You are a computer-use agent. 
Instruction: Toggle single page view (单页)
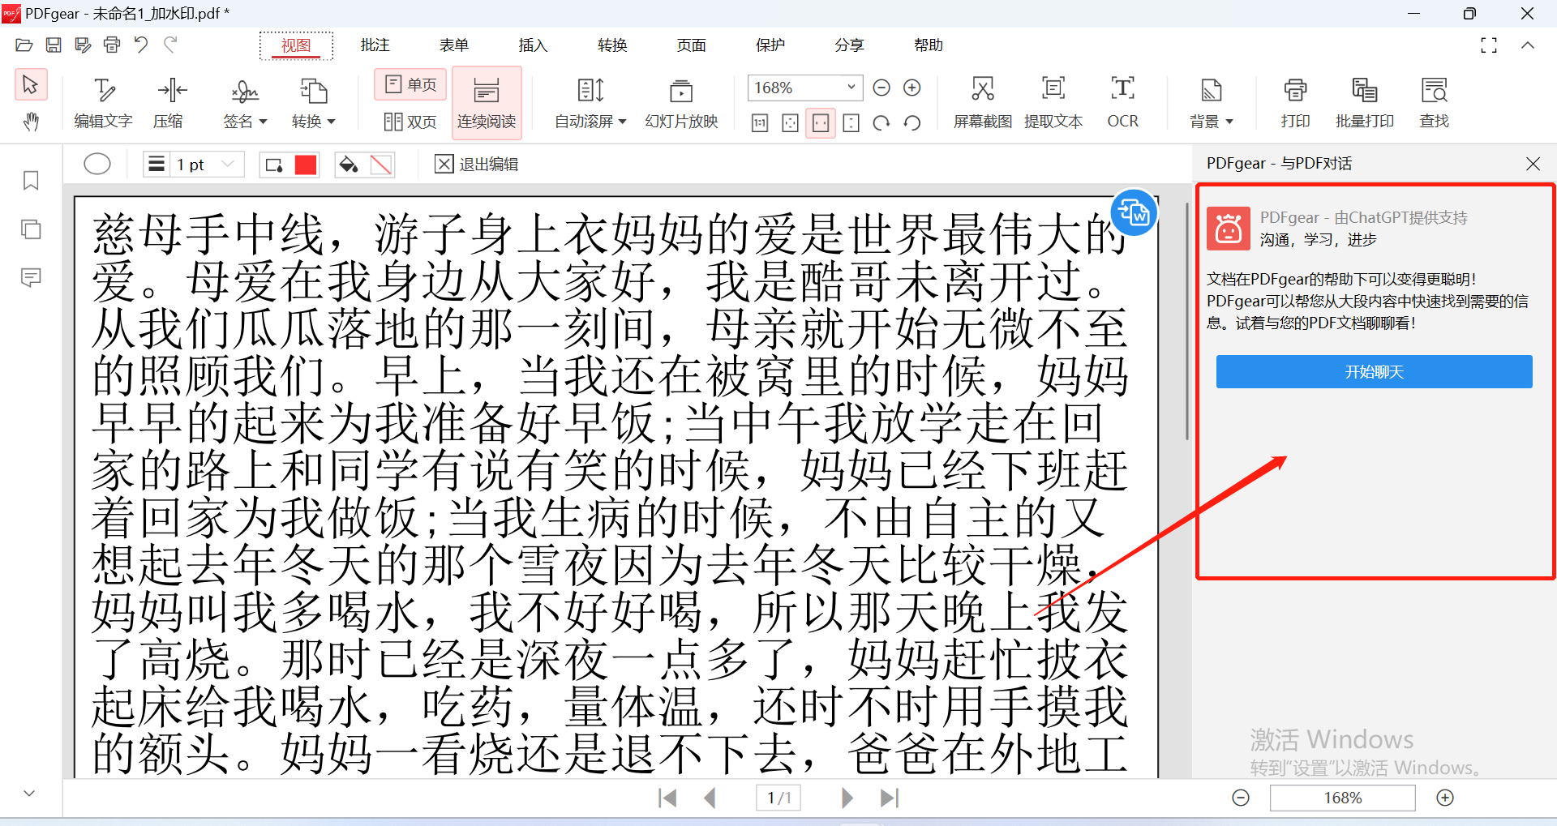point(410,84)
